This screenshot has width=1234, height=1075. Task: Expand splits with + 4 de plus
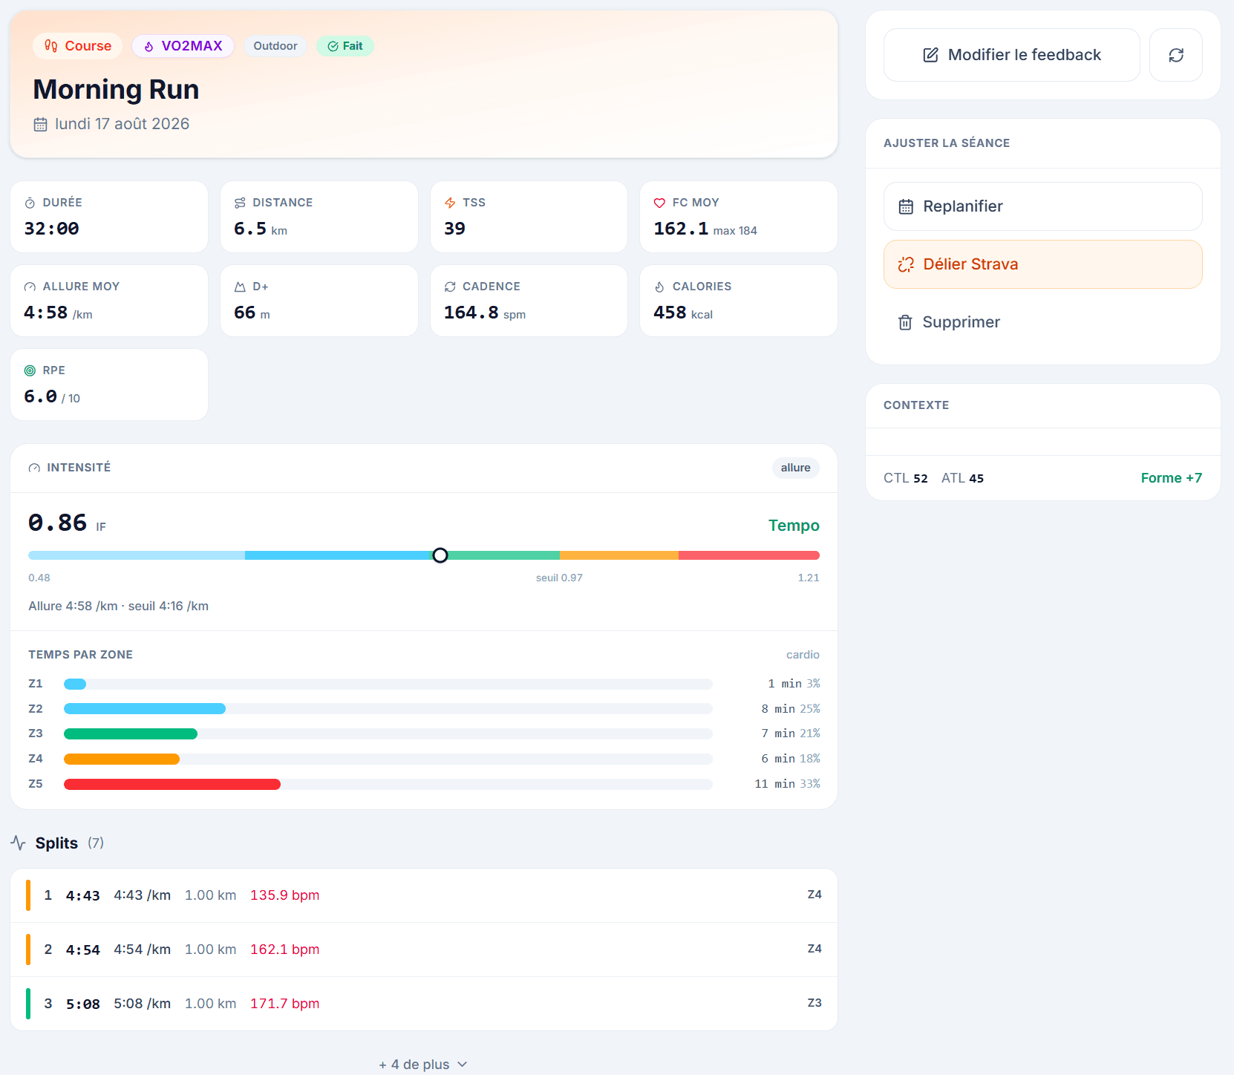(423, 1064)
